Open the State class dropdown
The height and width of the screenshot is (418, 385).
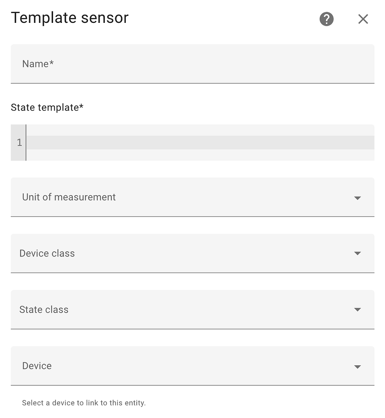point(193,310)
